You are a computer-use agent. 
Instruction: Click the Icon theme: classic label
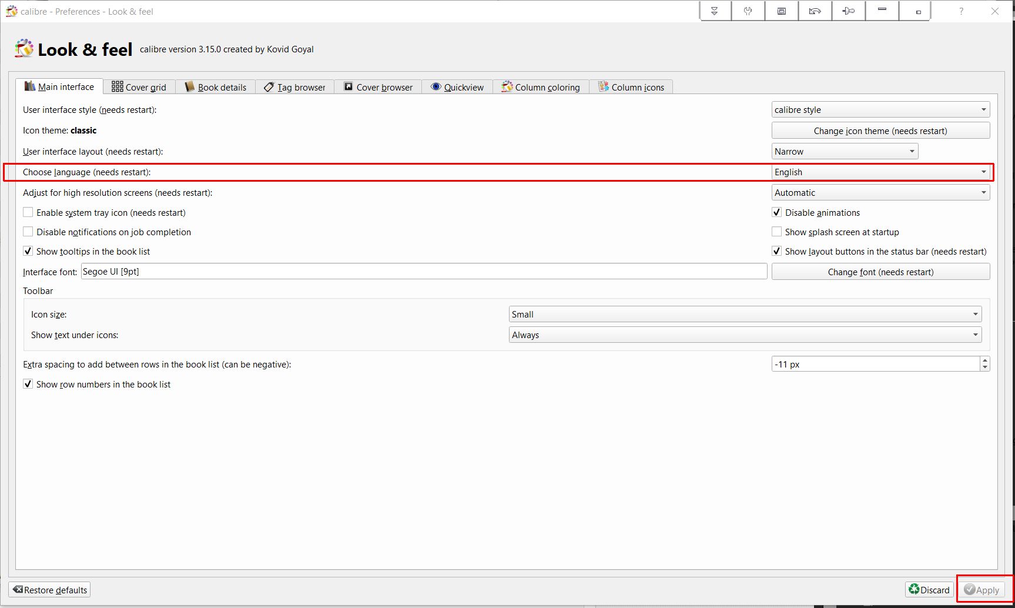pyautogui.click(x=59, y=131)
